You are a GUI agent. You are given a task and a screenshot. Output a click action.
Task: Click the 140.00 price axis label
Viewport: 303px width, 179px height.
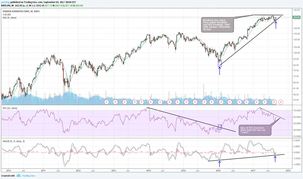[296, 28]
